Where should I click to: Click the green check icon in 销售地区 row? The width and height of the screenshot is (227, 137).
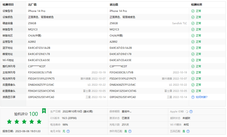(193, 36)
